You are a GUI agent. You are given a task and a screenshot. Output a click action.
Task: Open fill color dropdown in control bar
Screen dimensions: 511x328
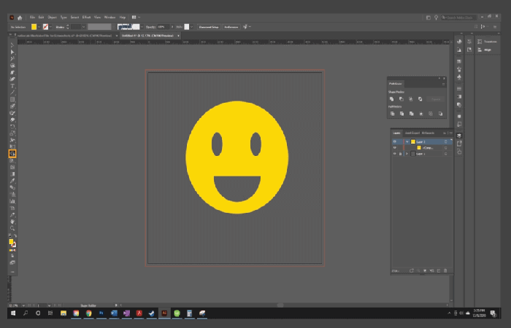(39, 27)
